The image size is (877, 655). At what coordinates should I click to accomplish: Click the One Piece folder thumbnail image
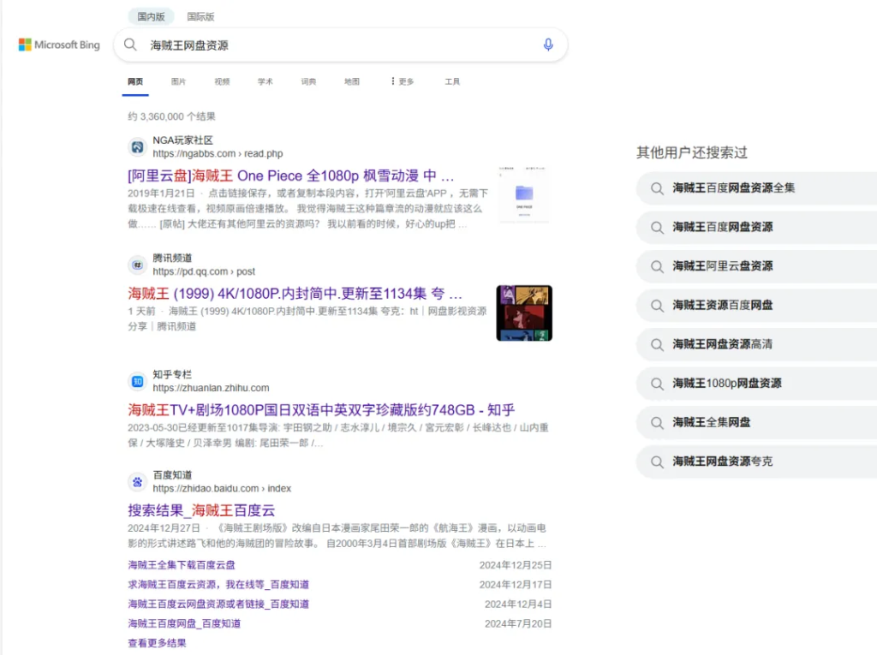pos(524,193)
